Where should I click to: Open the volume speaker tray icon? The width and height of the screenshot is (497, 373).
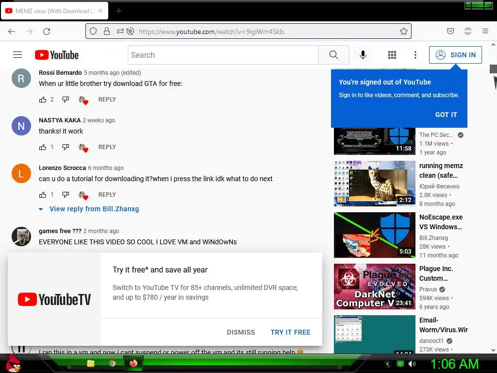pos(412,364)
